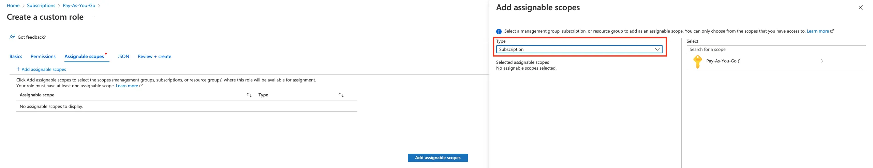Sort by Assignable scope column arrows
873x168 pixels.
point(249,95)
